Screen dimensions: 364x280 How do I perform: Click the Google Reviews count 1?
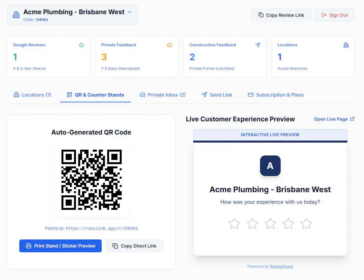coord(15,57)
